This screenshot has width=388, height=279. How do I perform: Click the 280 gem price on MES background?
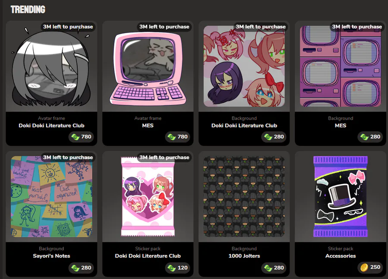click(370, 136)
